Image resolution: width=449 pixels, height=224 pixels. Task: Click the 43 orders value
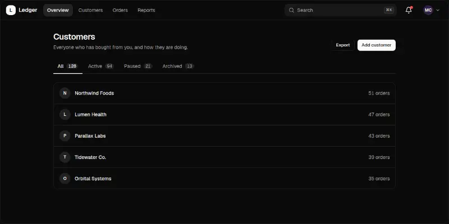tap(379, 136)
